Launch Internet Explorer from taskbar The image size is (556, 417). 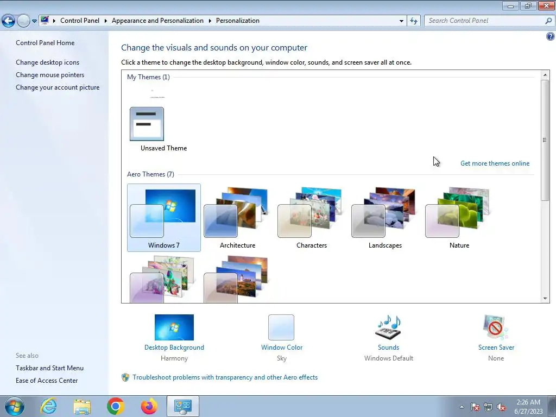pos(48,406)
